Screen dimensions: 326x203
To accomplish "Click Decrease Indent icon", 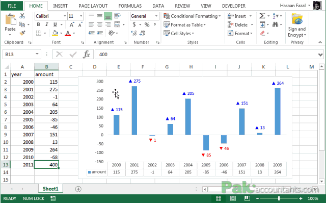I will 91,33.
